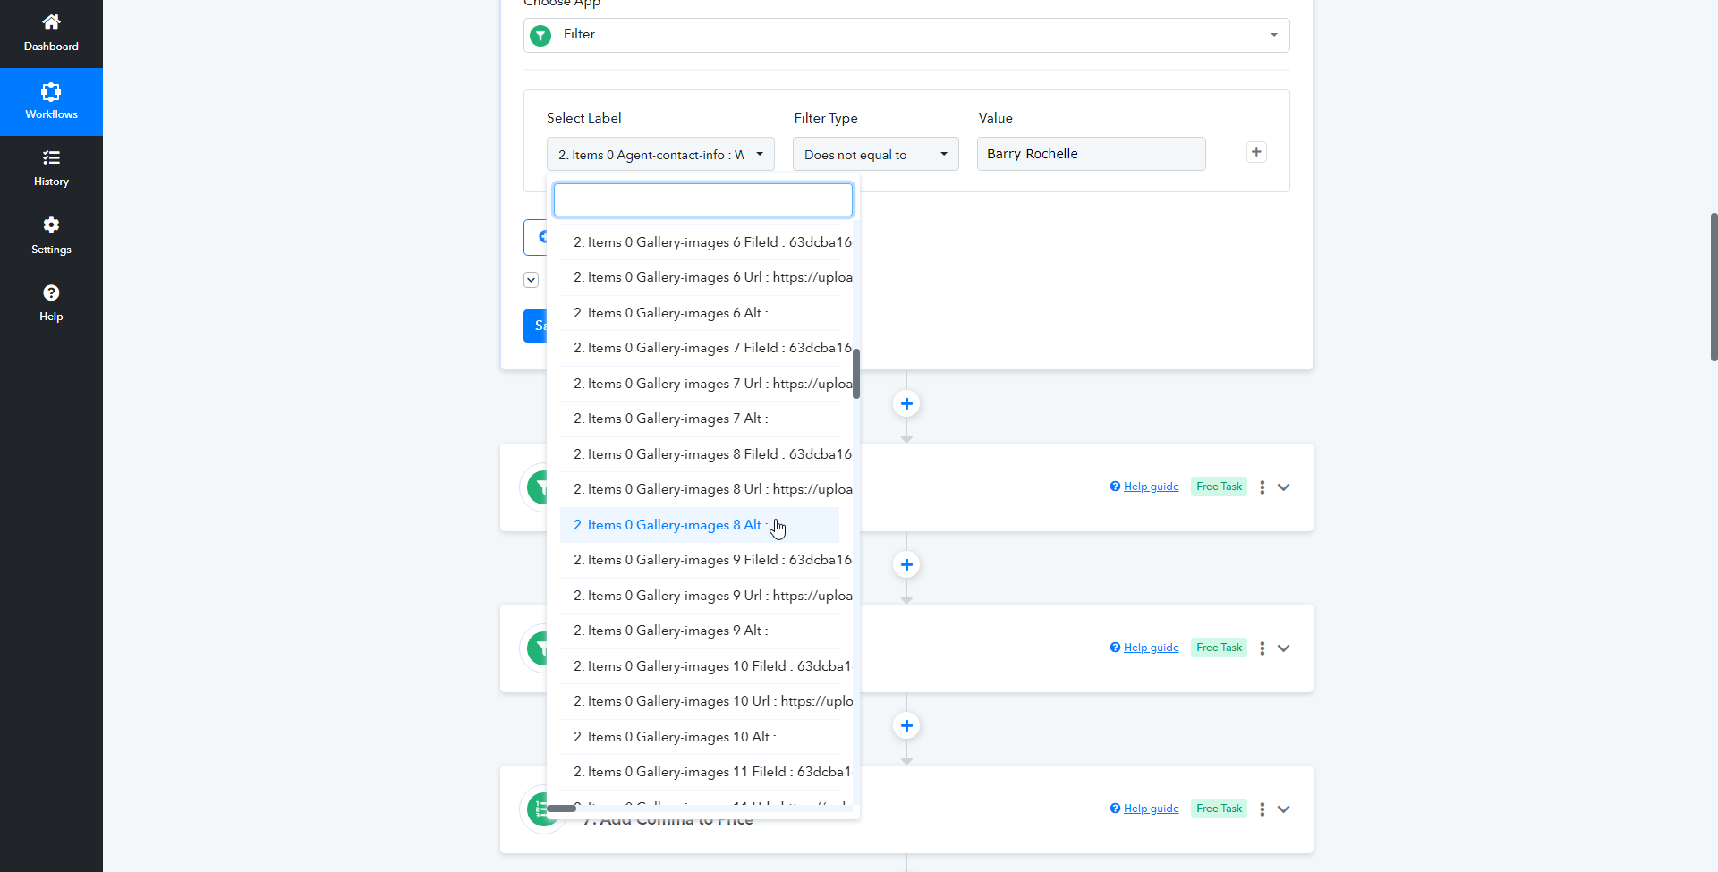This screenshot has width=1718, height=872.
Task: Click the dropdown list's horizontal scrollbar thumb
Action: click(561, 809)
